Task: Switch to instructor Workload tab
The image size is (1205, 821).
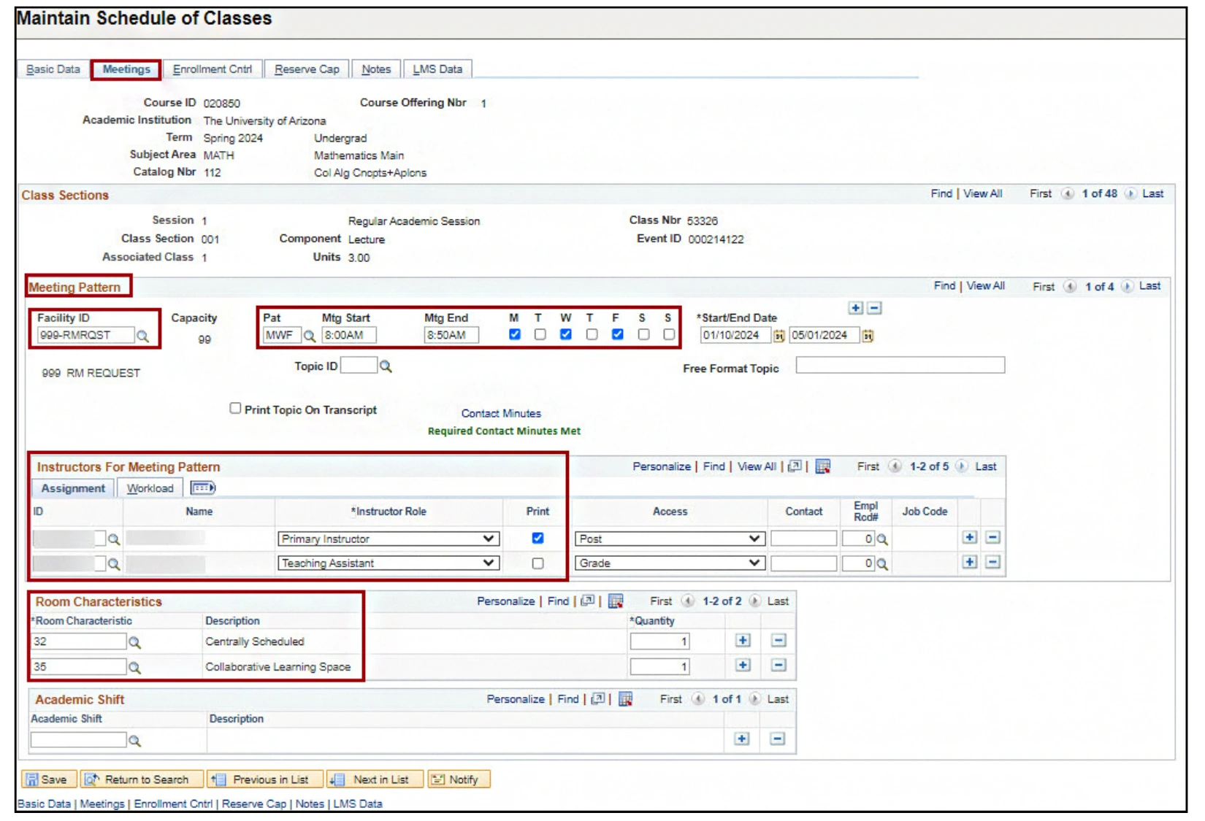Action: point(150,488)
